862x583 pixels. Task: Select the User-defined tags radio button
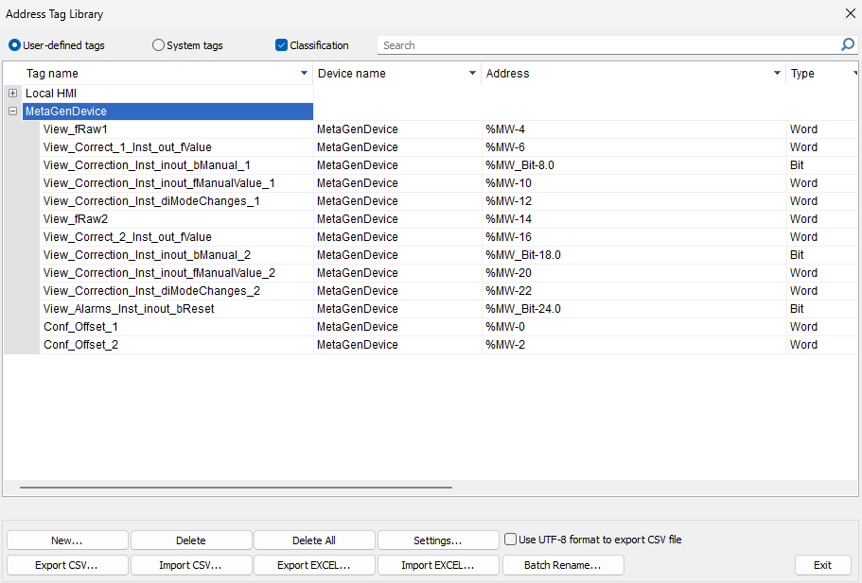(14, 45)
